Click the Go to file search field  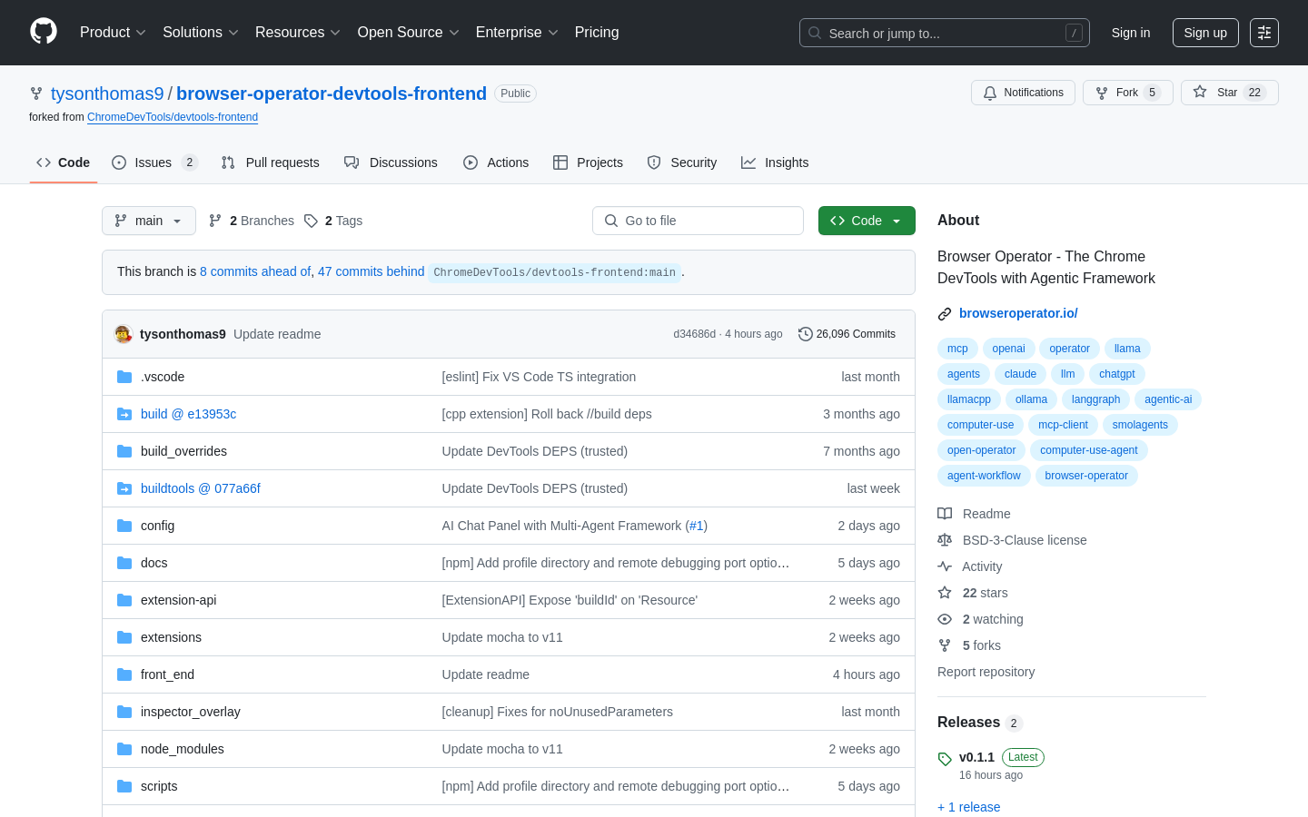coord(698,221)
